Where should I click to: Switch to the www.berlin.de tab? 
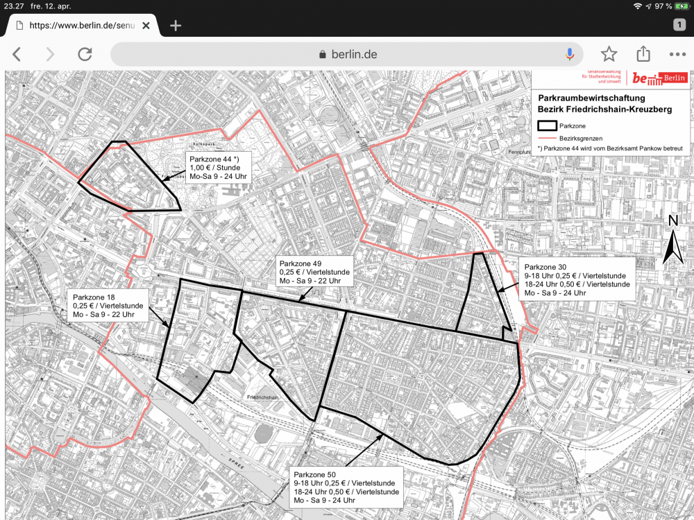[x=80, y=26]
